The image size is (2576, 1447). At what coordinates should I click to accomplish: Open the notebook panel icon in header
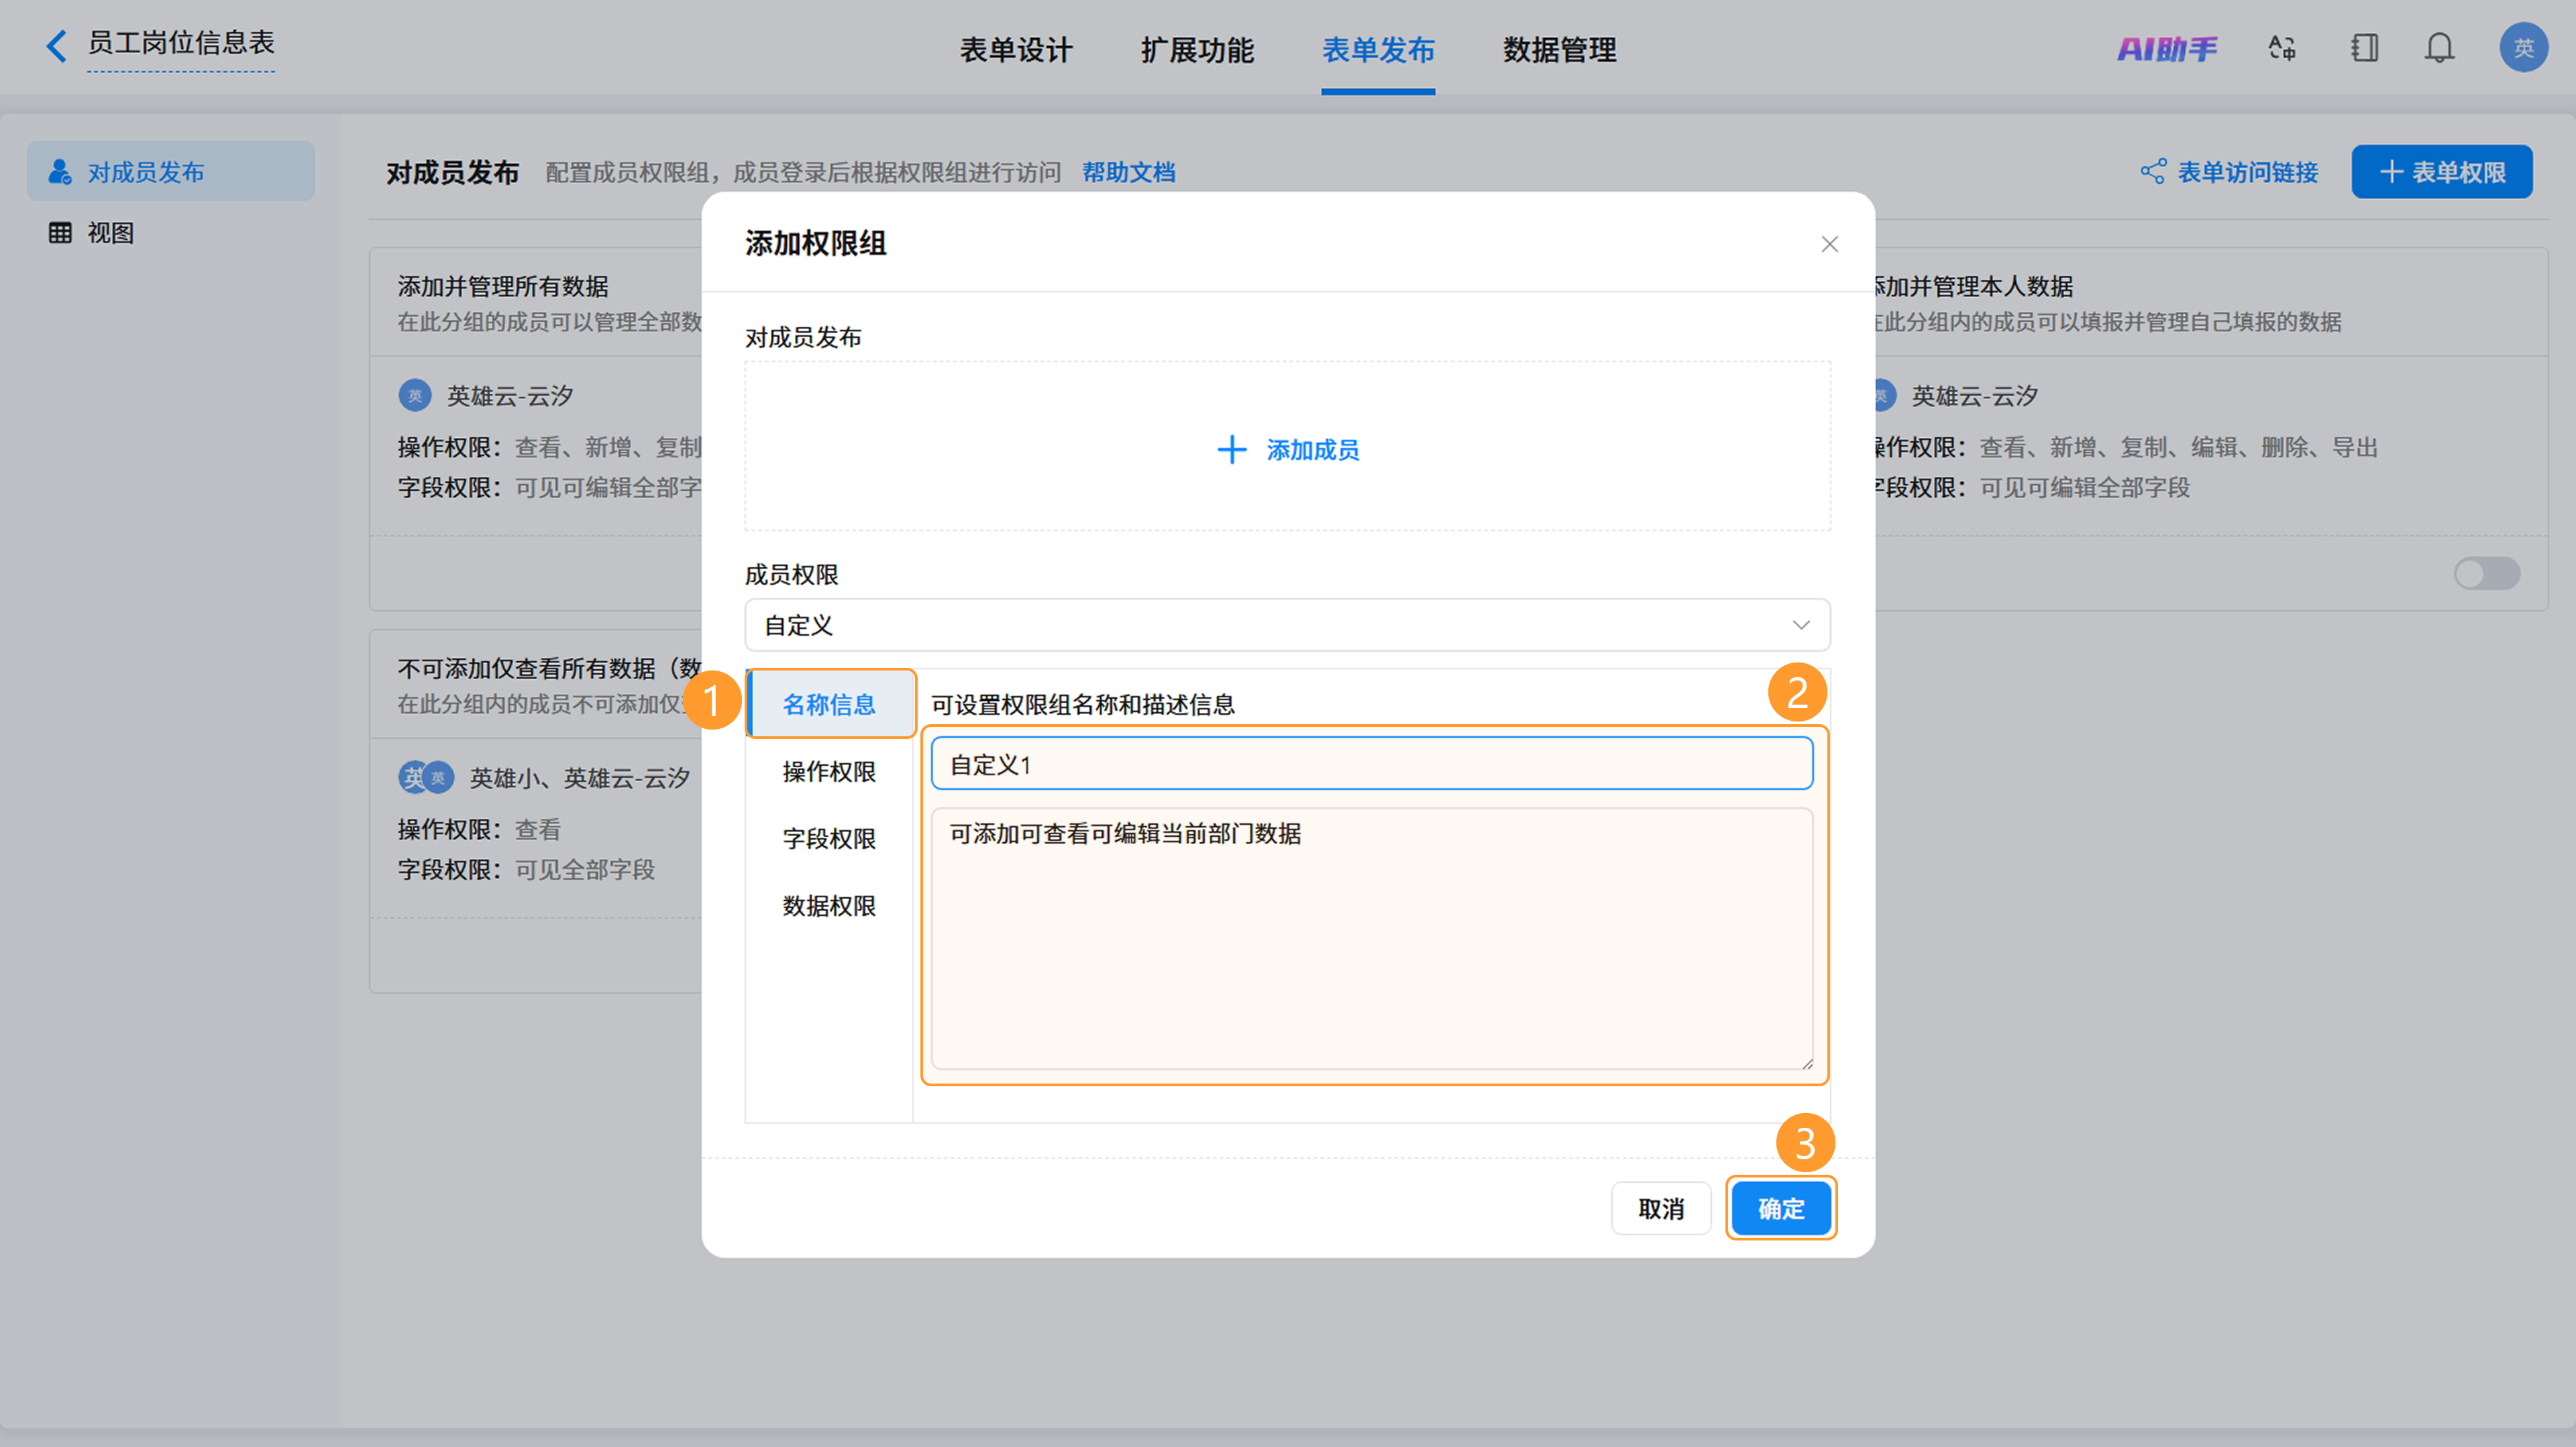coord(2364,48)
